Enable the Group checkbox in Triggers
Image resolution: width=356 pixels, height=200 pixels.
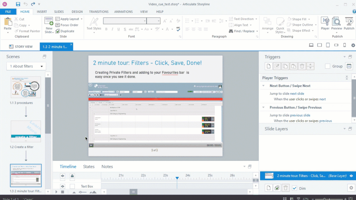click(x=327, y=66)
